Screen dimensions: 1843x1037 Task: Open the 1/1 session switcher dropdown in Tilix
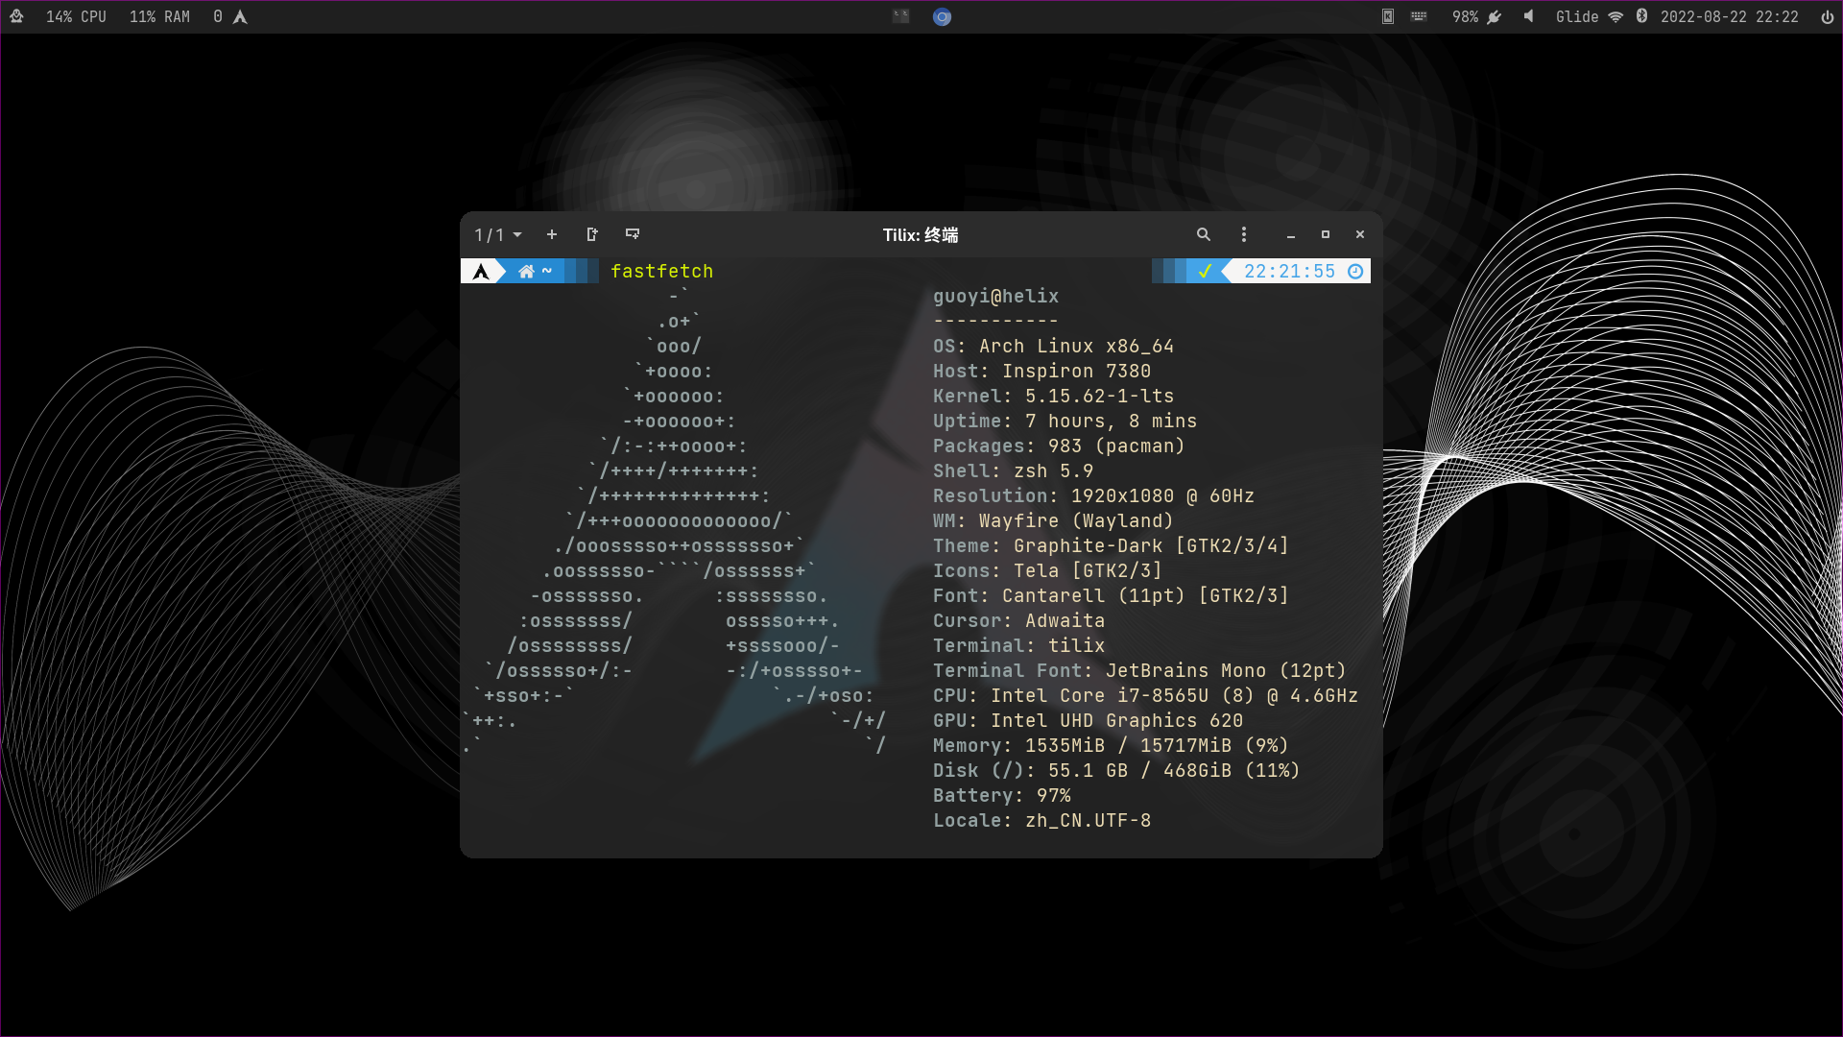coord(498,235)
